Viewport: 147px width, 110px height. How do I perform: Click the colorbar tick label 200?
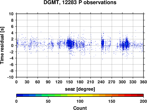click(x=143, y=101)
